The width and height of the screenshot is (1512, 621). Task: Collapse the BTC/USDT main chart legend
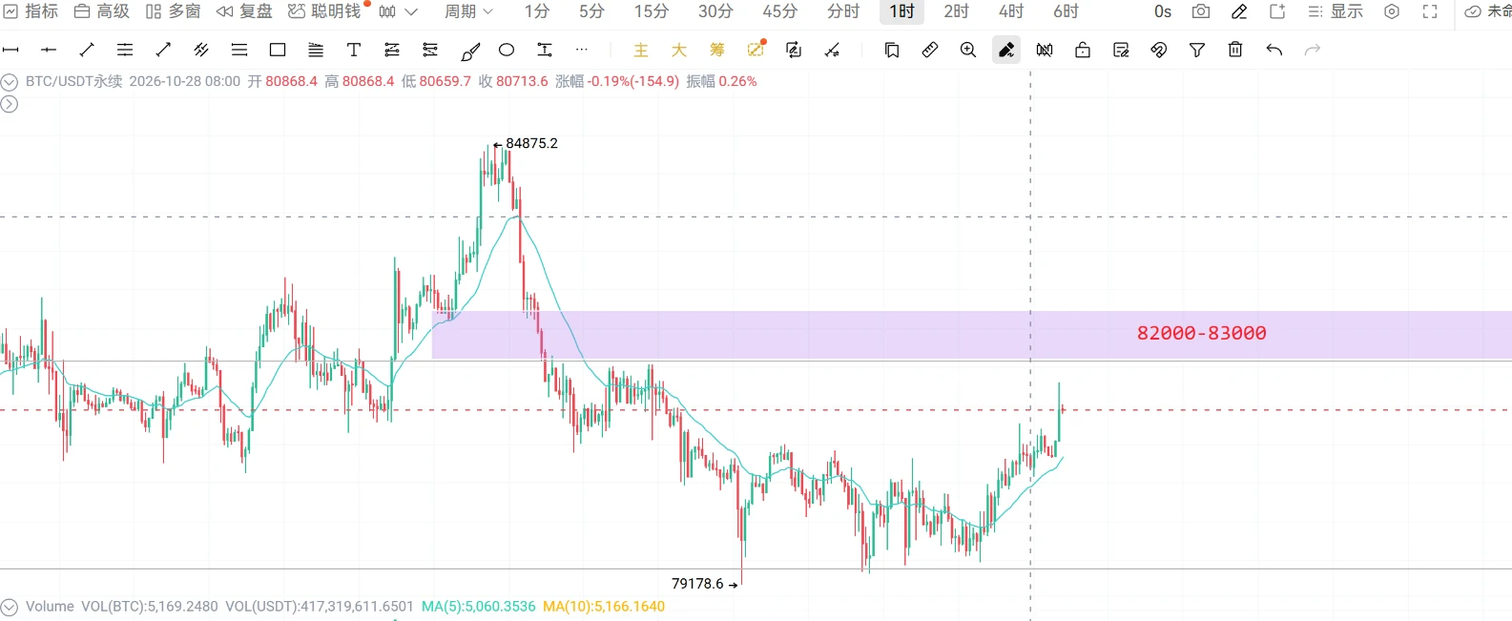10,82
